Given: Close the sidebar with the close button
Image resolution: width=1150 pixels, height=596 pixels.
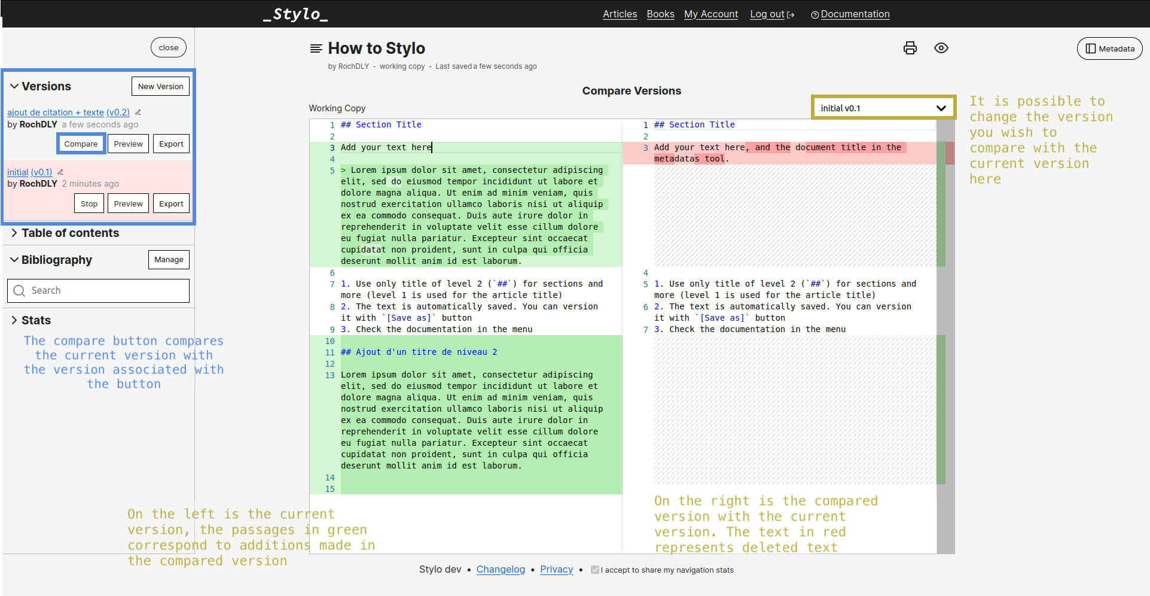Looking at the screenshot, I should (169, 48).
